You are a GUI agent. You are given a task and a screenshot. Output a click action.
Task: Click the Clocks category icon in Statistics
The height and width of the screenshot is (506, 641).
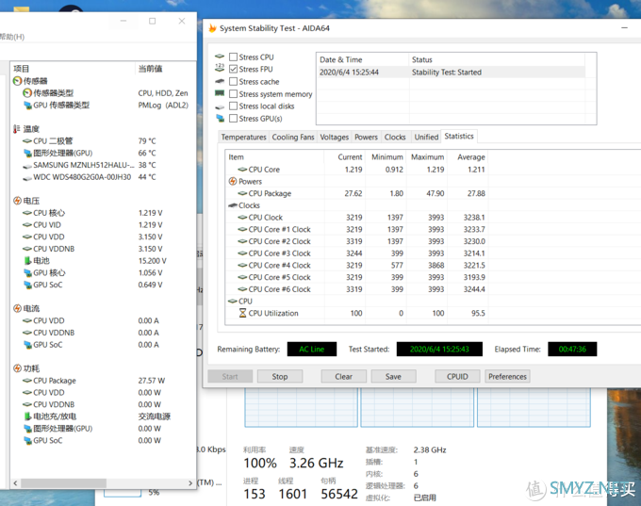coord(233,205)
